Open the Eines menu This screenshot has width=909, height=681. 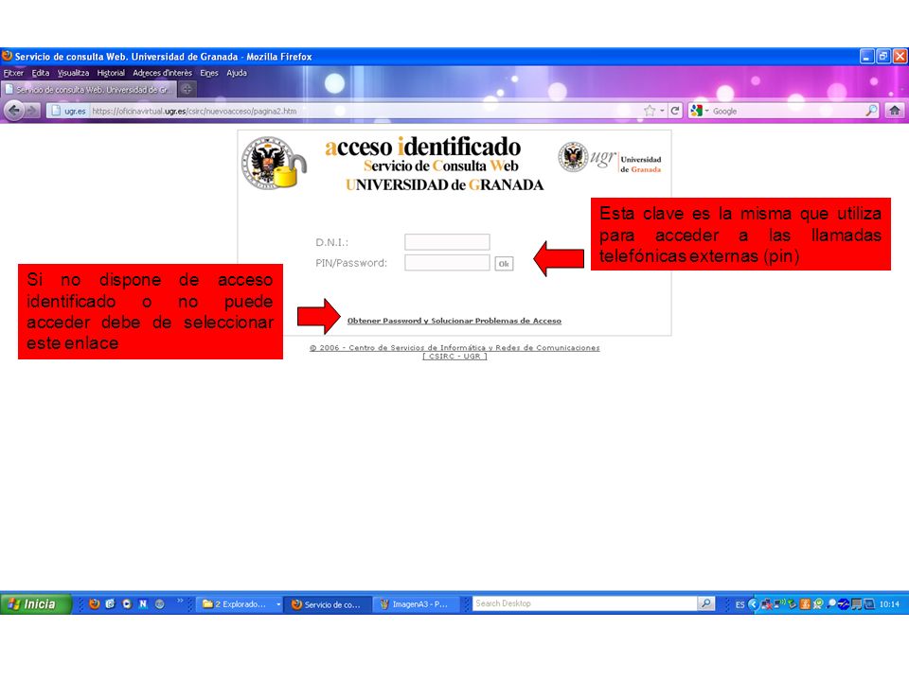[209, 73]
